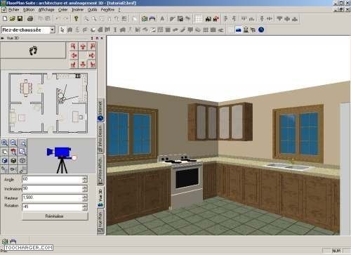Screen dimensions: 351x255
Task: Open the Fichier menu
Action: pos(13,10)
